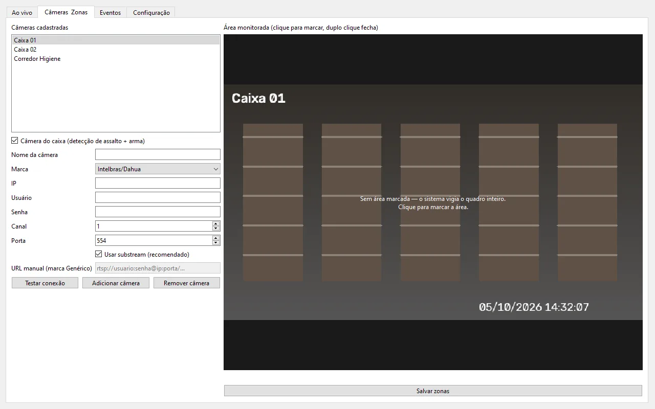Decrease the Canal value by one
Screen dimensions: 655x409
point(216,229)
